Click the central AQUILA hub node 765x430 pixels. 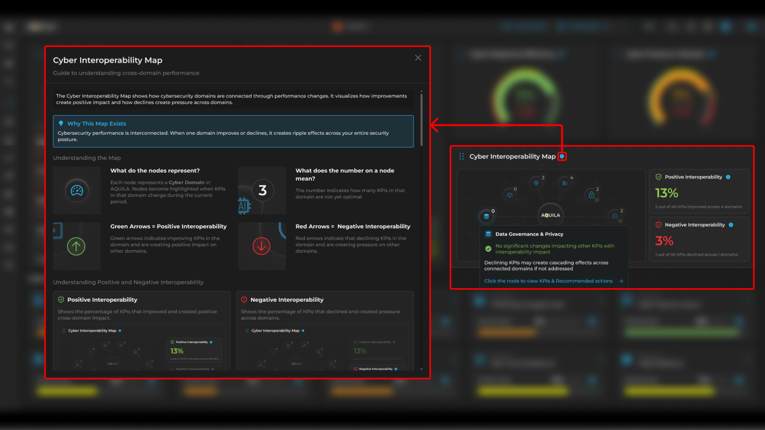(551, 215)
